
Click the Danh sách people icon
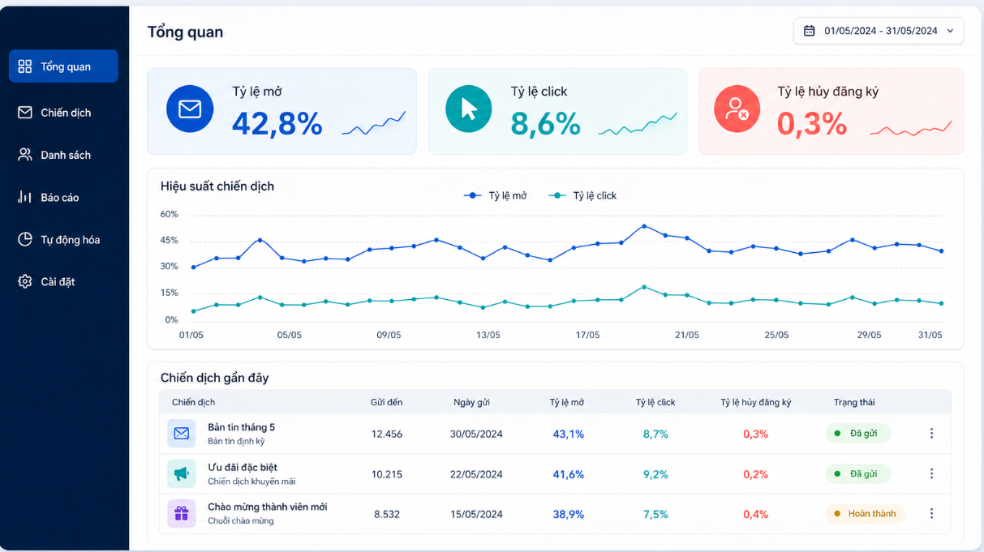coord(25,155)
